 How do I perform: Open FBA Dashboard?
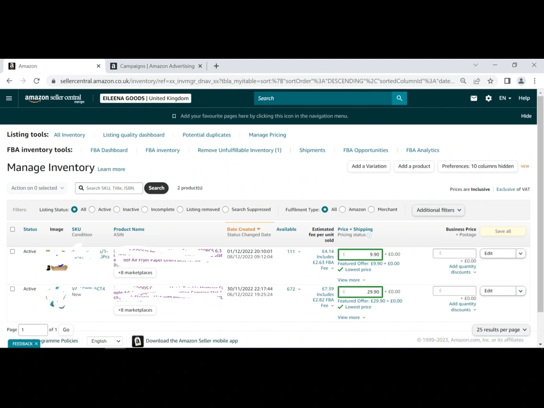click(x=109, y=150)
